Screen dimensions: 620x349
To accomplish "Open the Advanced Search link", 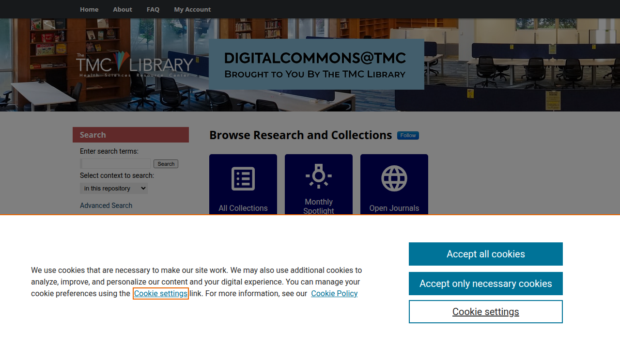I will pos(106,206).
